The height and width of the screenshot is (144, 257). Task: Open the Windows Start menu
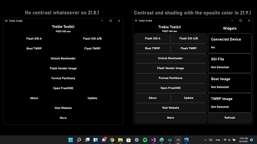[x=71, y=140]
